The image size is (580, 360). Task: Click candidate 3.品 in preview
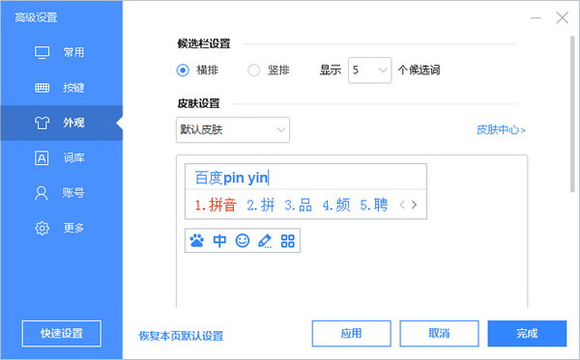[x=298, y=205]
